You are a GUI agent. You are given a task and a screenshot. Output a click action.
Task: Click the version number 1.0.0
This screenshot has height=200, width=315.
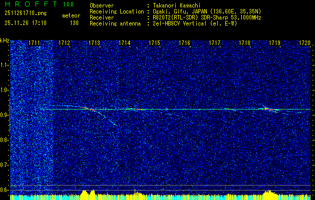(x=68, y=4)
